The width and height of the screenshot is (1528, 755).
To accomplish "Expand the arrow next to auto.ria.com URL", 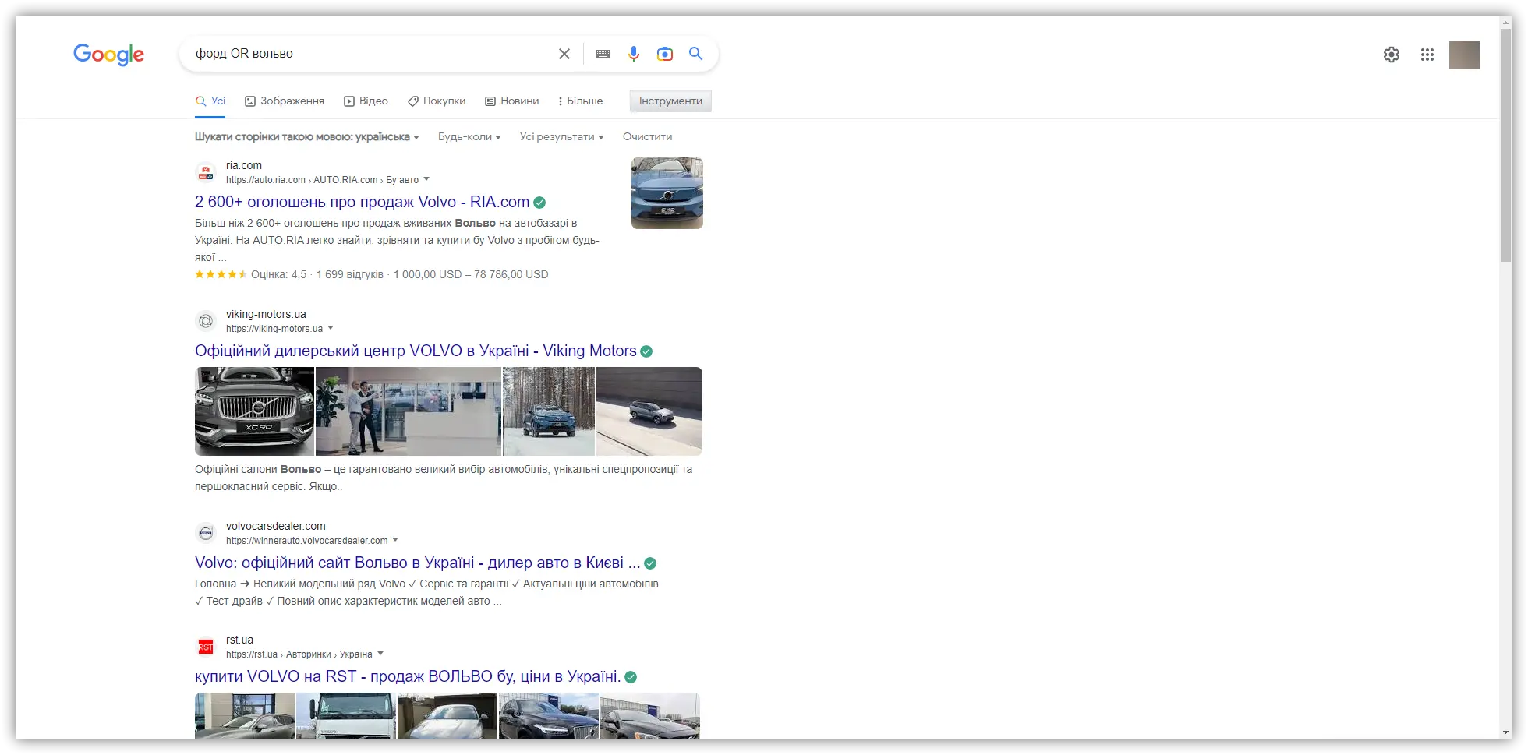I will coord(426,179).
